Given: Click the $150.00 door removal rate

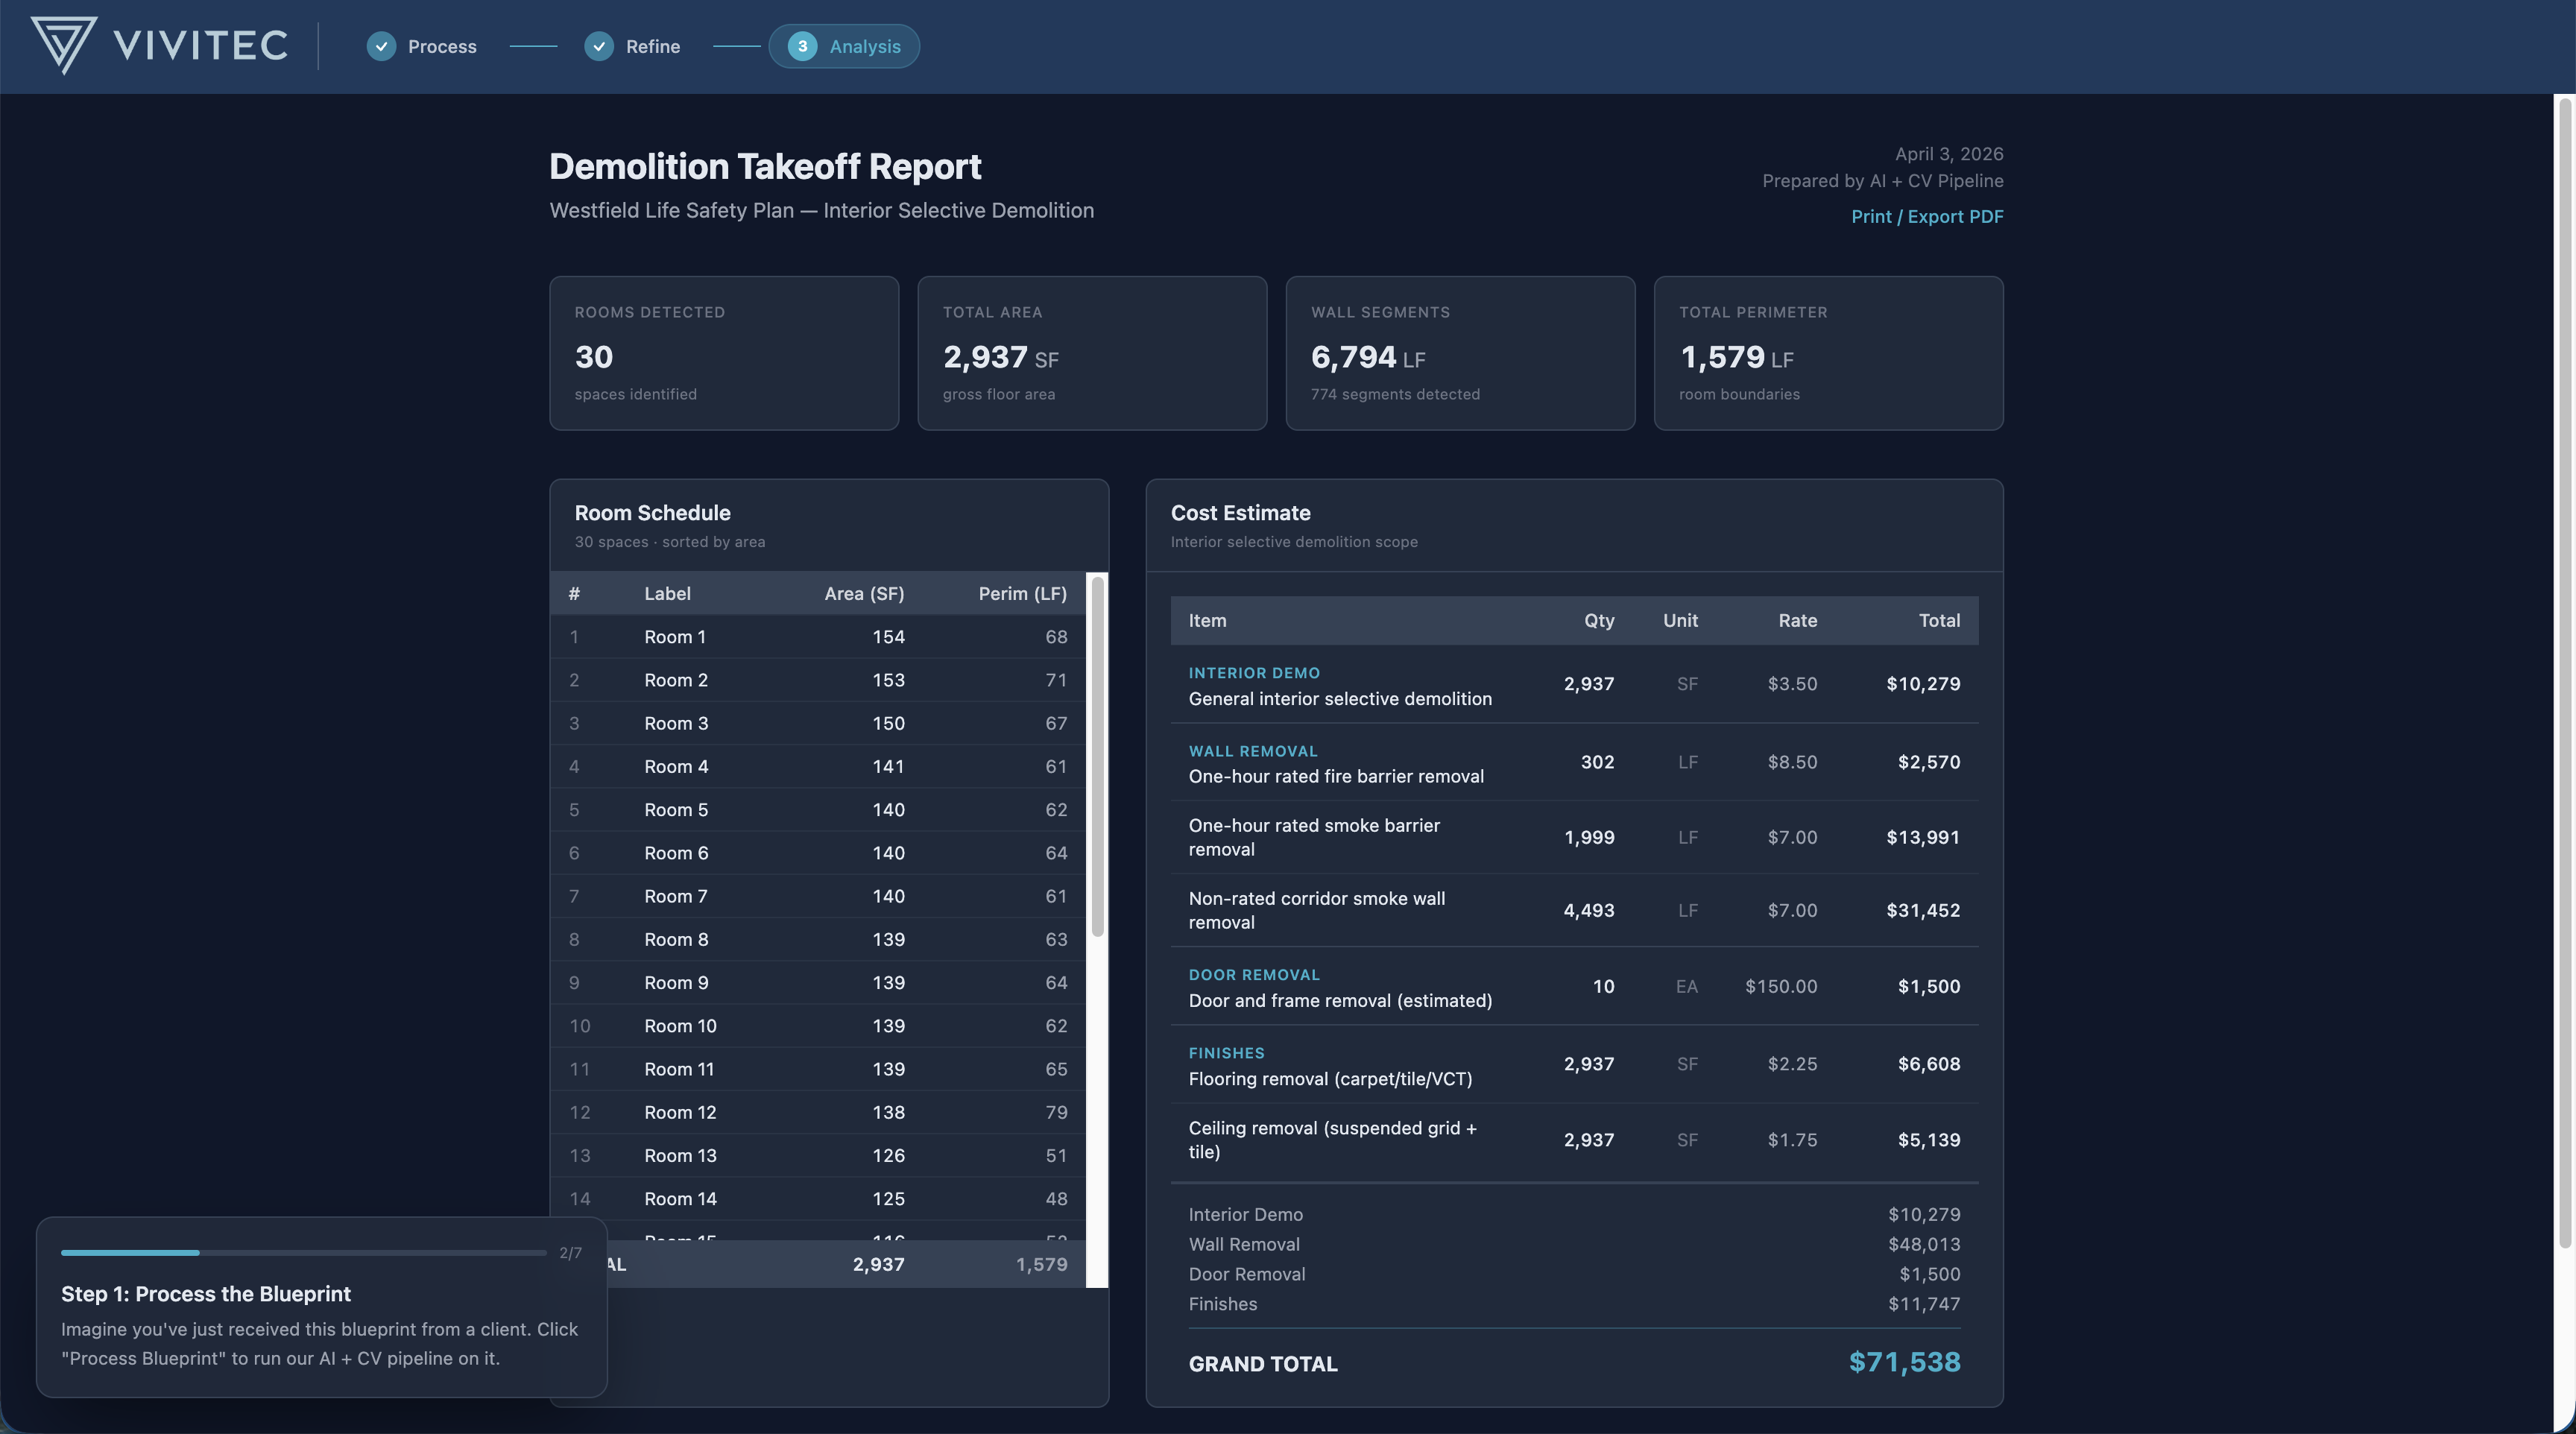Looking at the screenshot, I should tap(1781, 986).
